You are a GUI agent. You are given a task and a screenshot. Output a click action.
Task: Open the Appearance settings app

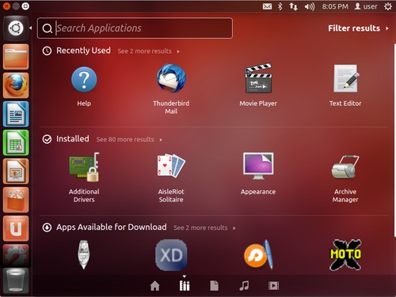pyautogui.click(x=258, y=166)
